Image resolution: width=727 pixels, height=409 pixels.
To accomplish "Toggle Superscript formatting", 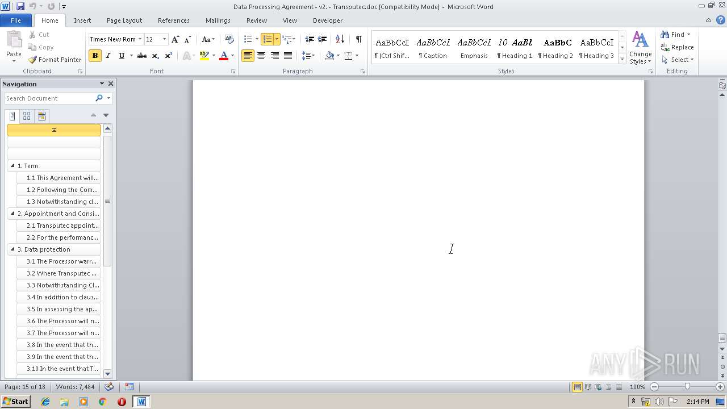I will tap(168, 56).
